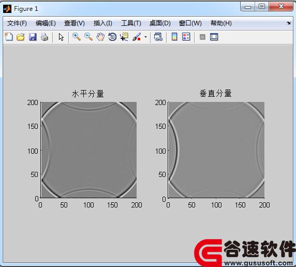Select the Pan hand tool

click(100, 37)
